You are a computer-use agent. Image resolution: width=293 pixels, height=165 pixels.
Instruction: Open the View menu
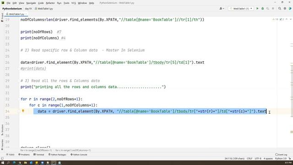(22, 3)
